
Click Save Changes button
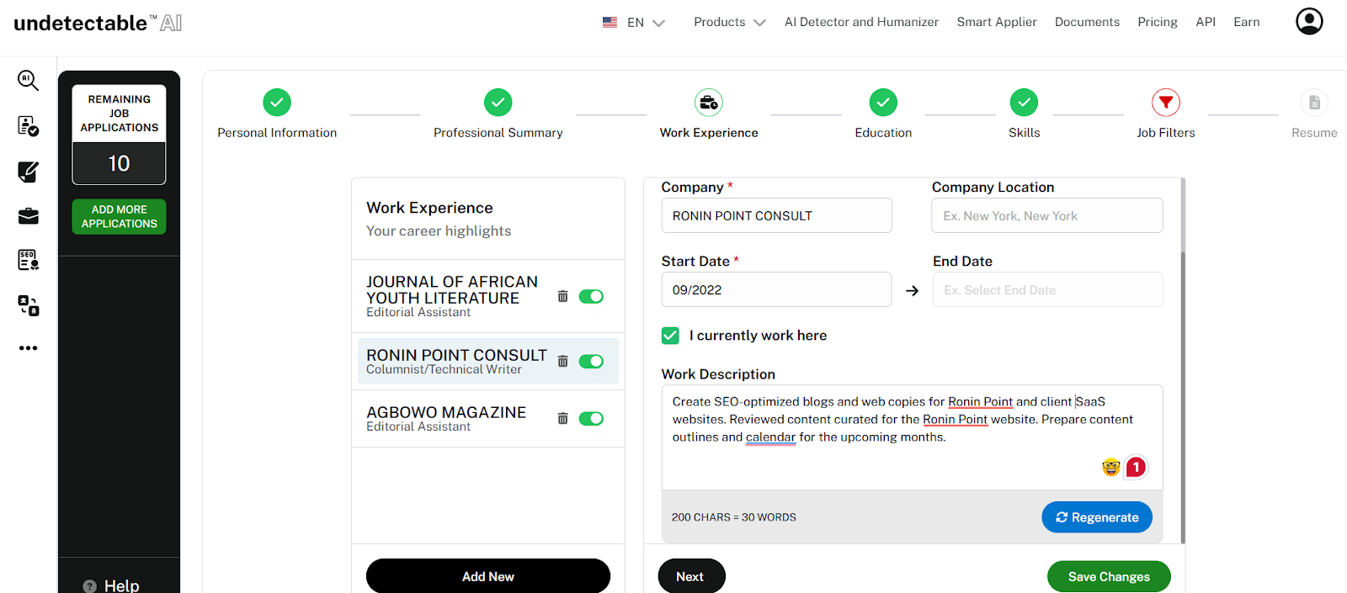[1109, 576]
